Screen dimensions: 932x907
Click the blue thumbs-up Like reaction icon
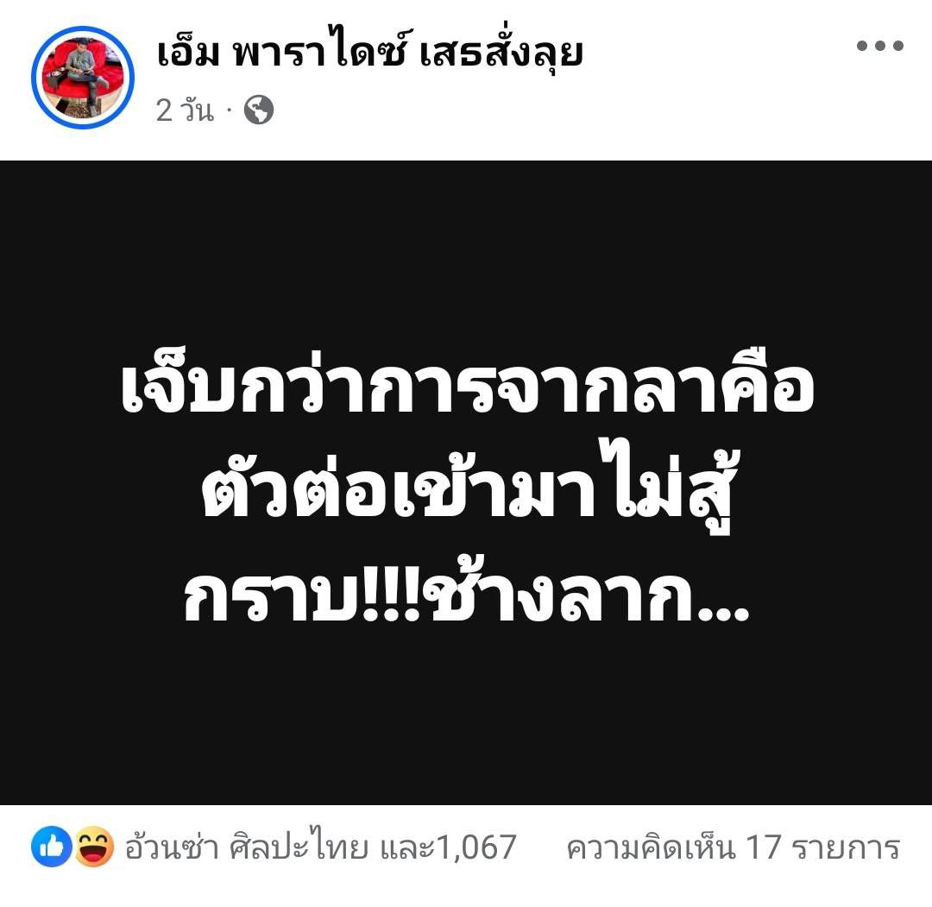[x=52, y=847]
